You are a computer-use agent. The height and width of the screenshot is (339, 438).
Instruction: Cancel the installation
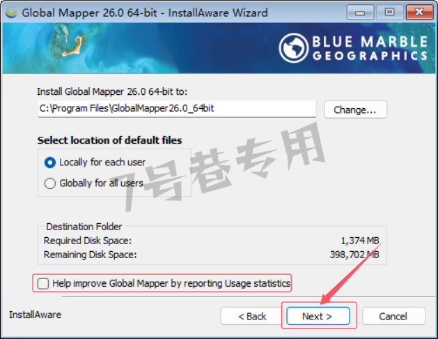[x=393, y=316]
